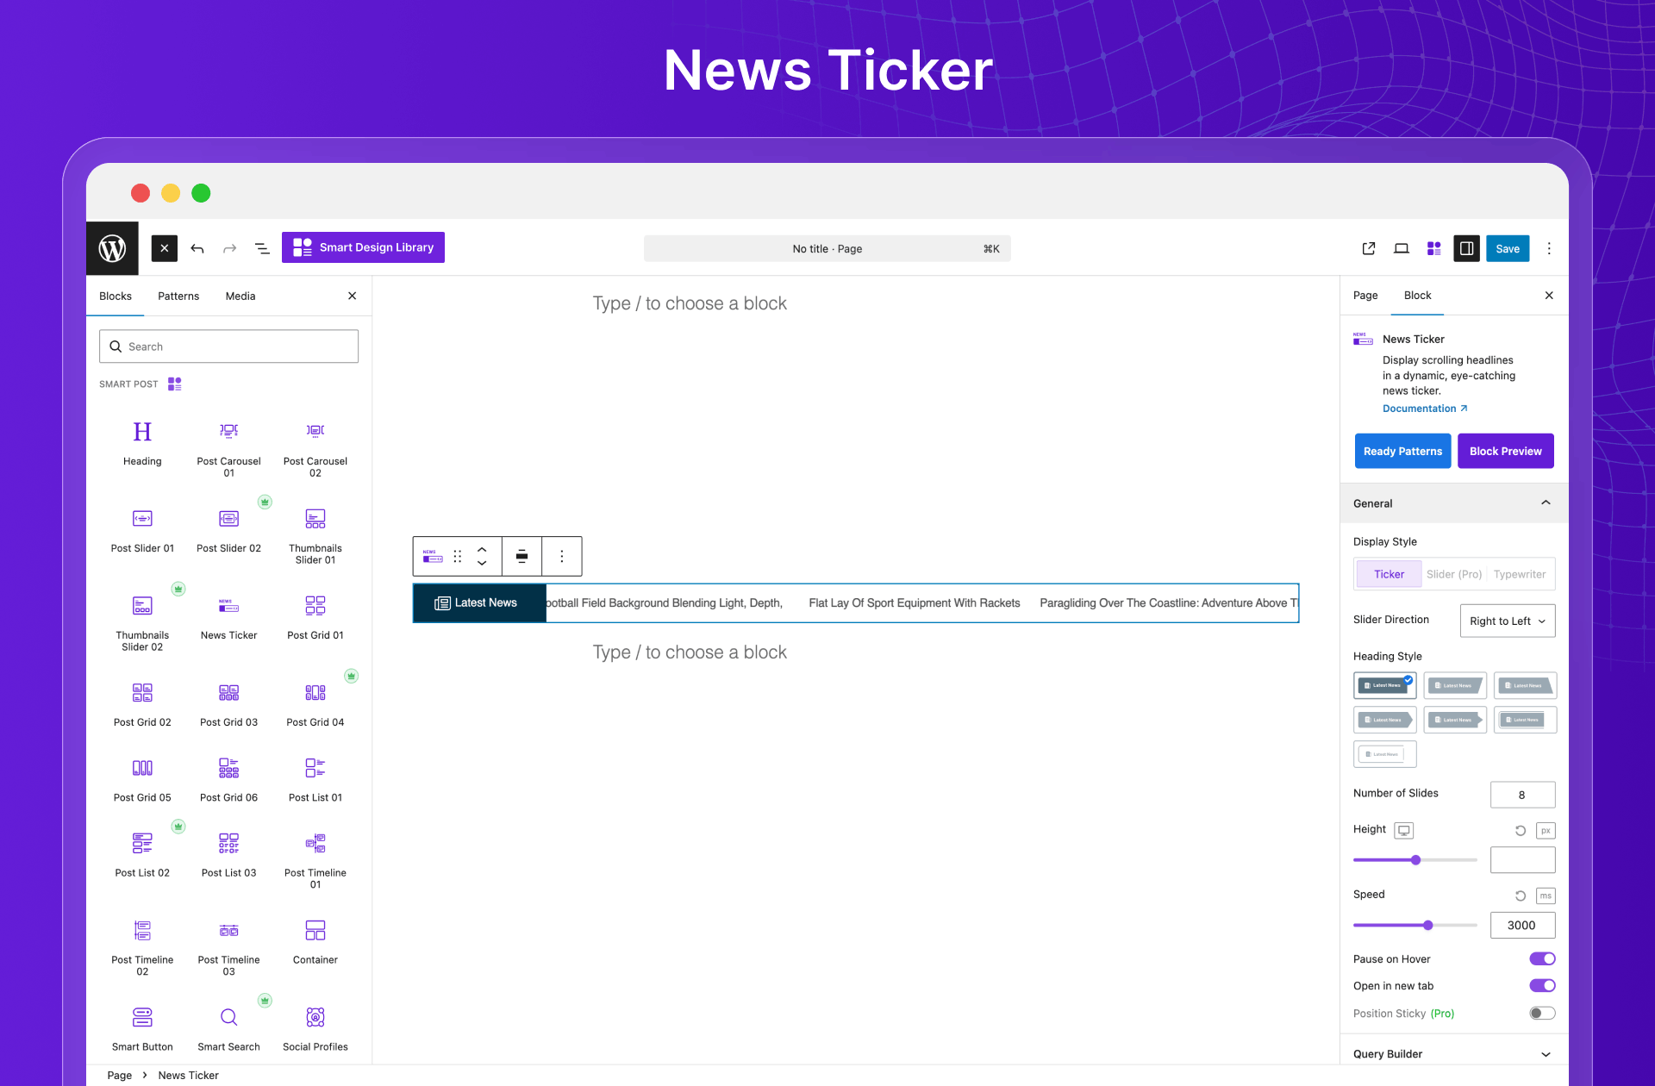Click the Speed slider handle
Viewport: 1655px width, 1086px height.
pos(1428,925)
